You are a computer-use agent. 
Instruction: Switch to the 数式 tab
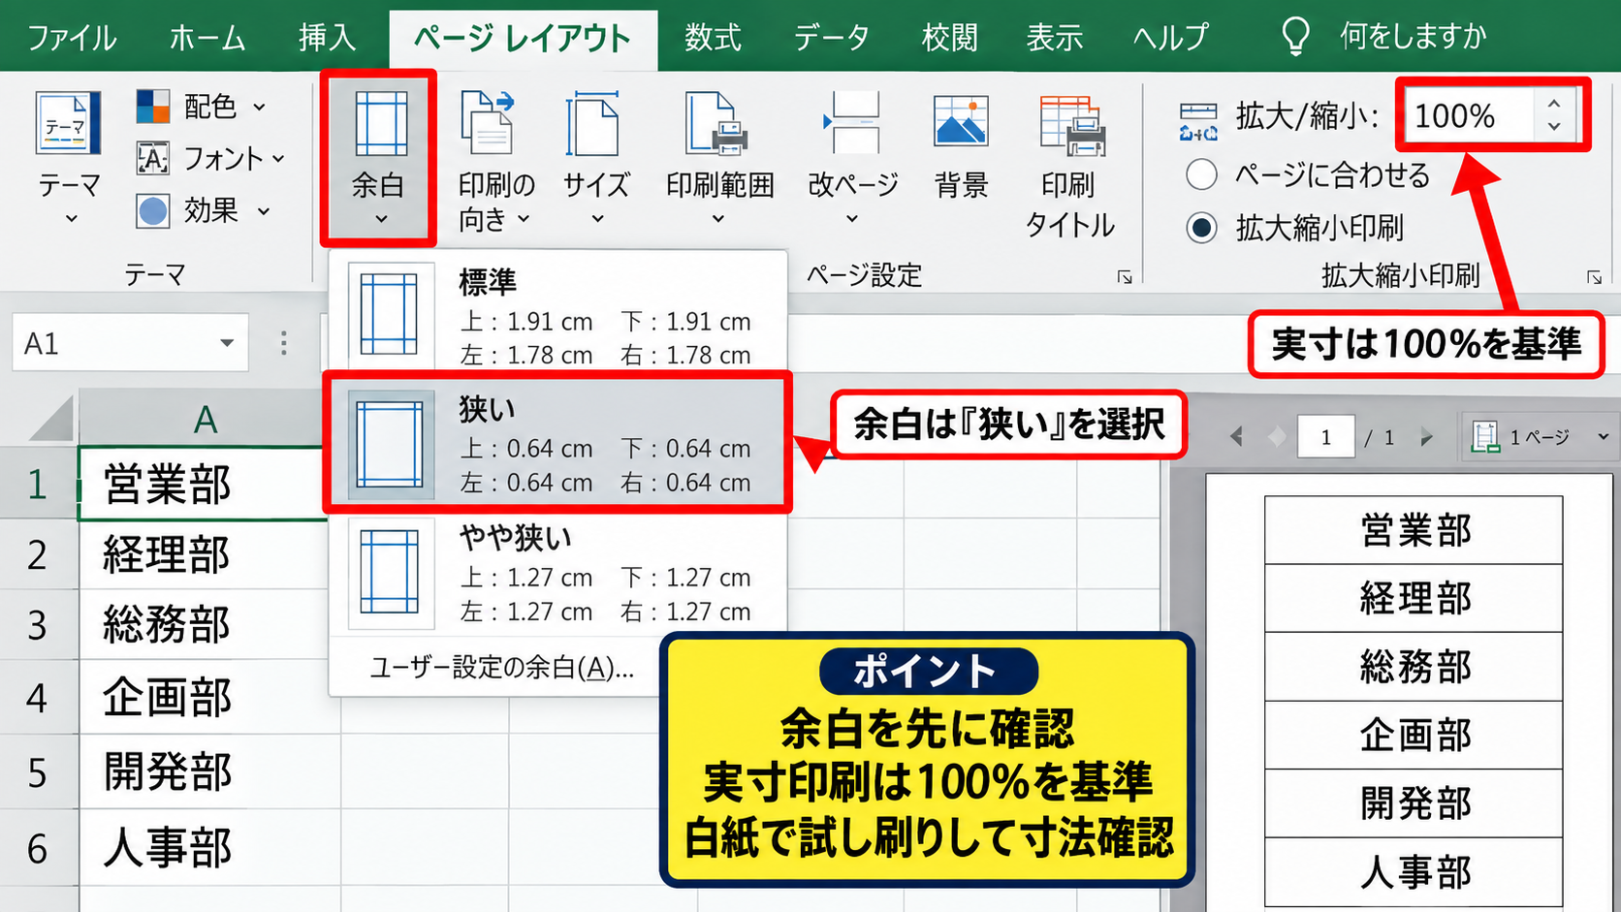click(x=713, y=38)
